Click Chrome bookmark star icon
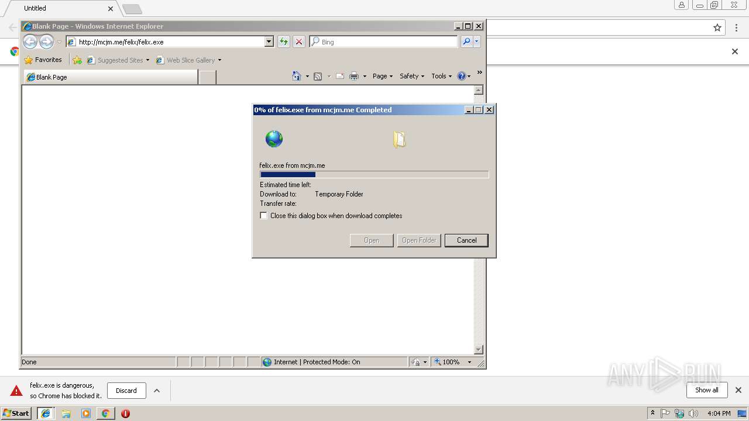Image resolution: width=749 pixels, height=421 pixels. pos(717,27)
